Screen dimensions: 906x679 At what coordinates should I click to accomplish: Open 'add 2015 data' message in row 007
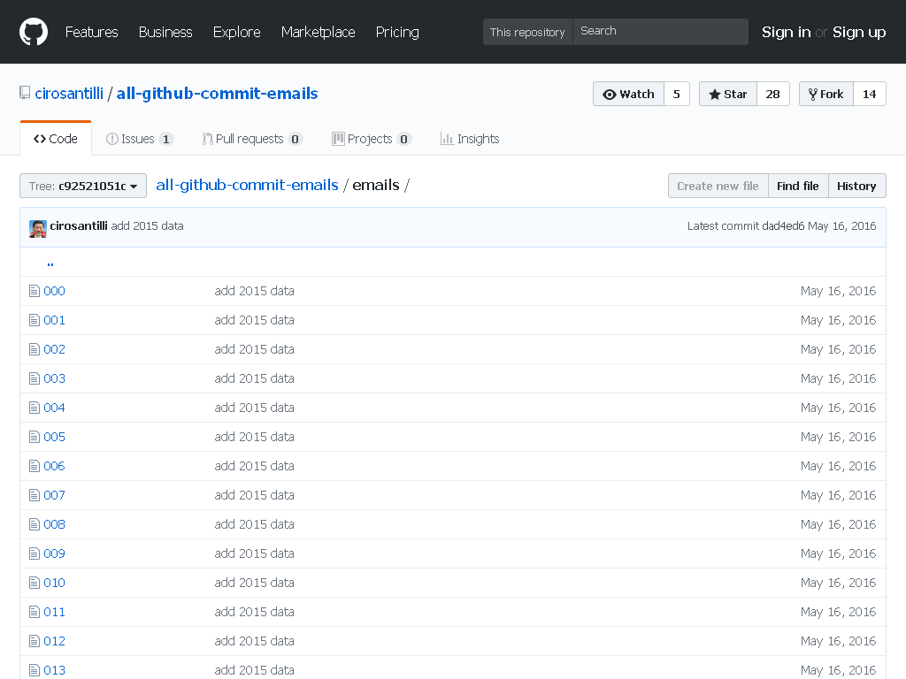click(x=254, y=495)
